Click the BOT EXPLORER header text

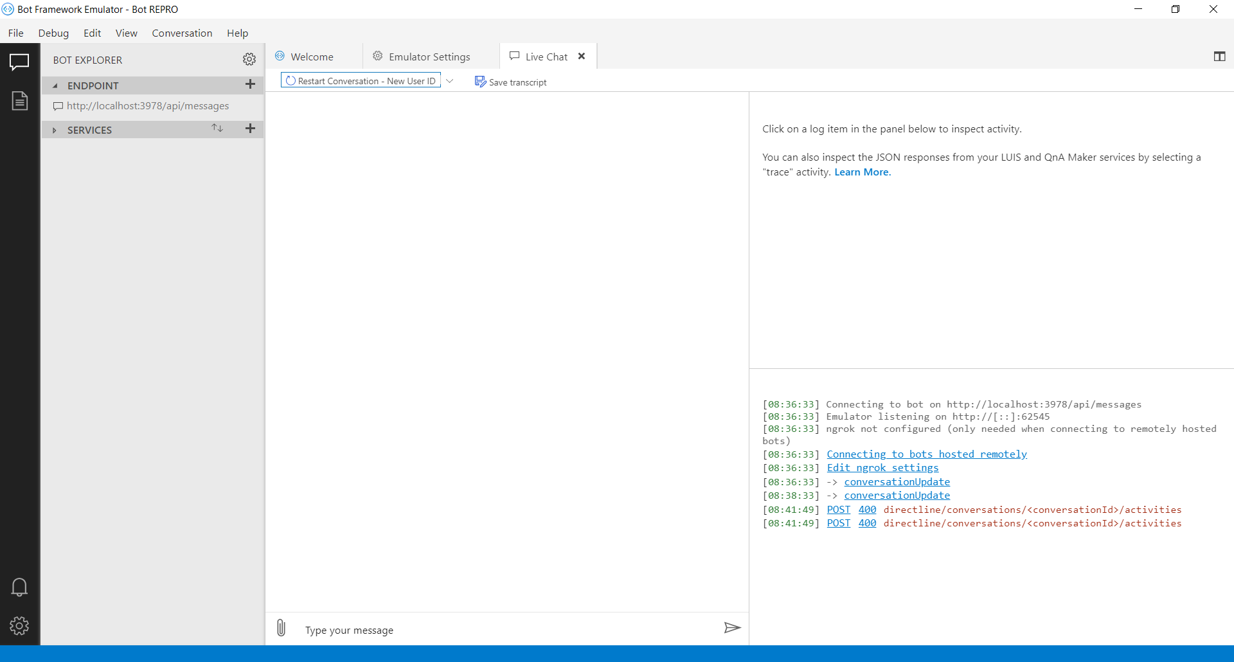click(87, 60)
